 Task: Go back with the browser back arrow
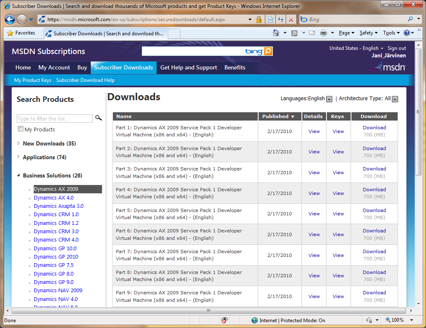pos(10,19)
